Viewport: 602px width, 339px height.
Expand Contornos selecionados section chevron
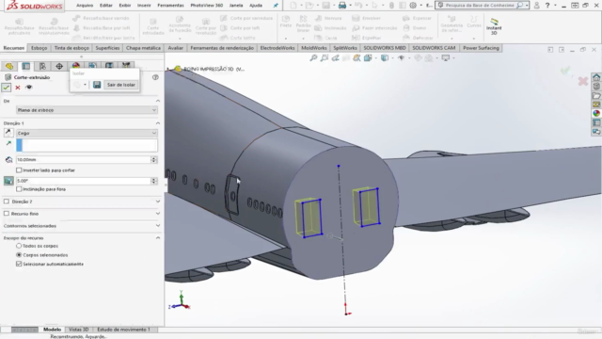click(158, 226)
